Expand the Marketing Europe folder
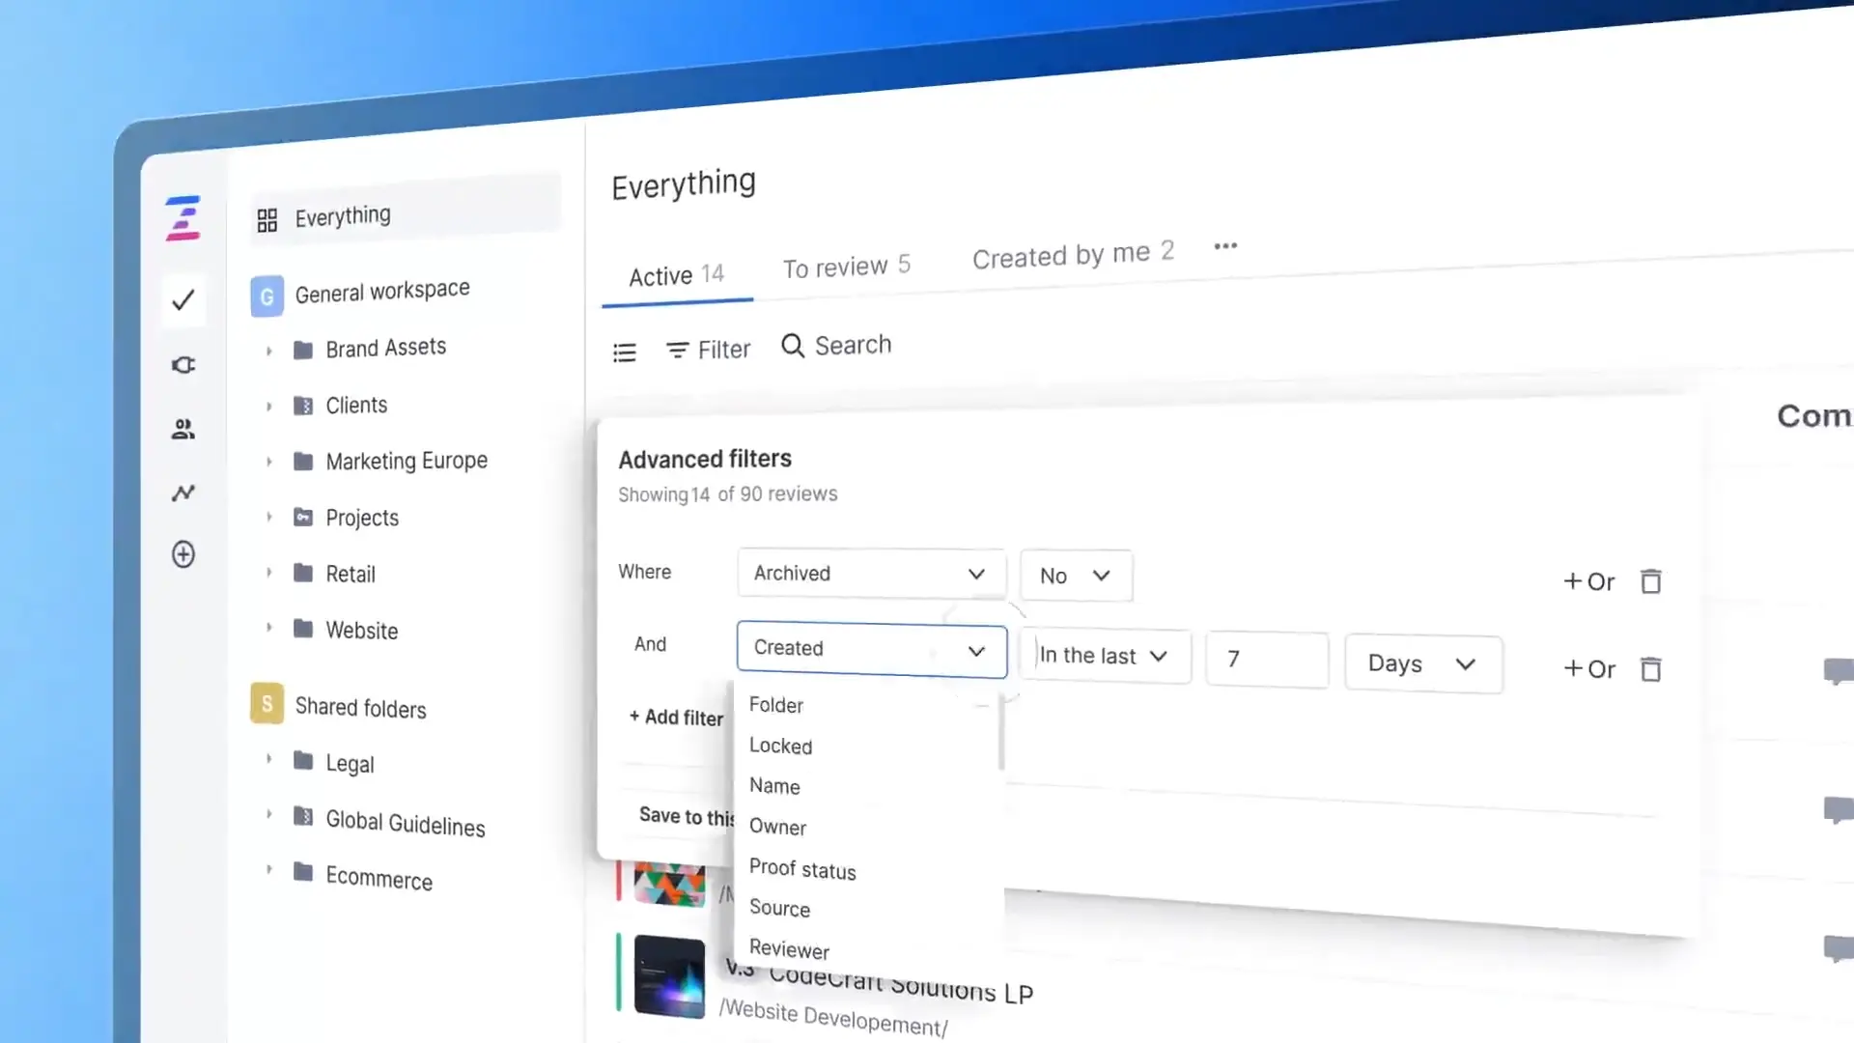The width and height of the screenshot is (1854, 1043). pyautogui.click(x=269, y=462)
